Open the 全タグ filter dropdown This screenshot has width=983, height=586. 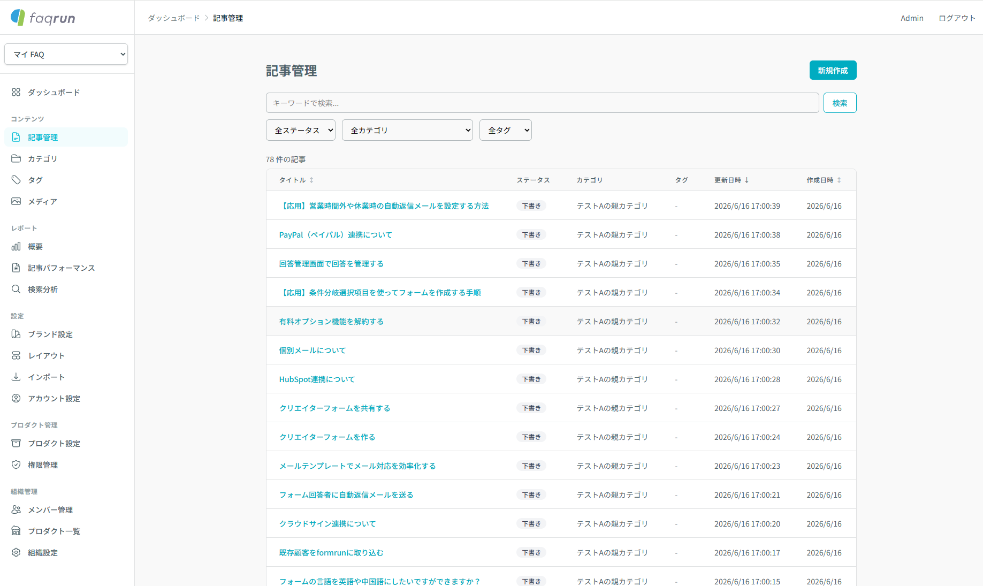(x=506, y=130)
